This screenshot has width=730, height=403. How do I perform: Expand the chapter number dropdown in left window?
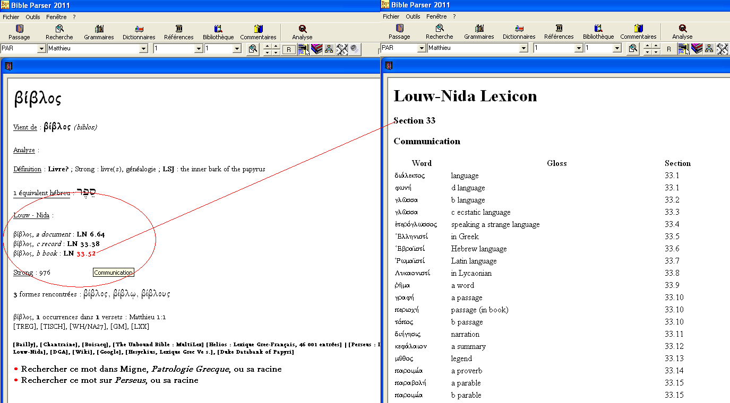199,49
